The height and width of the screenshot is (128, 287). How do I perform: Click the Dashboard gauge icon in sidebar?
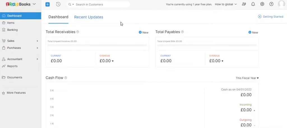pyautogui.click(x=3, y=16)
